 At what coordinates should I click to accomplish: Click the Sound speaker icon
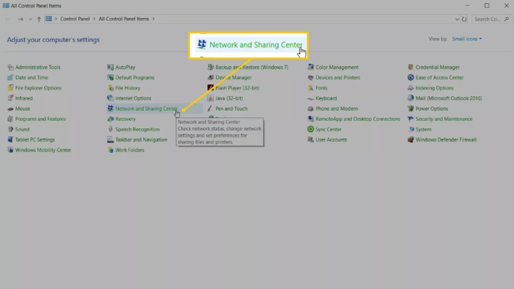10,129
